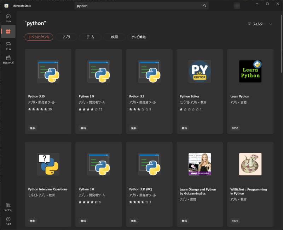This screenshot has width=283, height=230.
Task: Open the Home (ホーム) sidebar icon
Action: tap(8, 17)
